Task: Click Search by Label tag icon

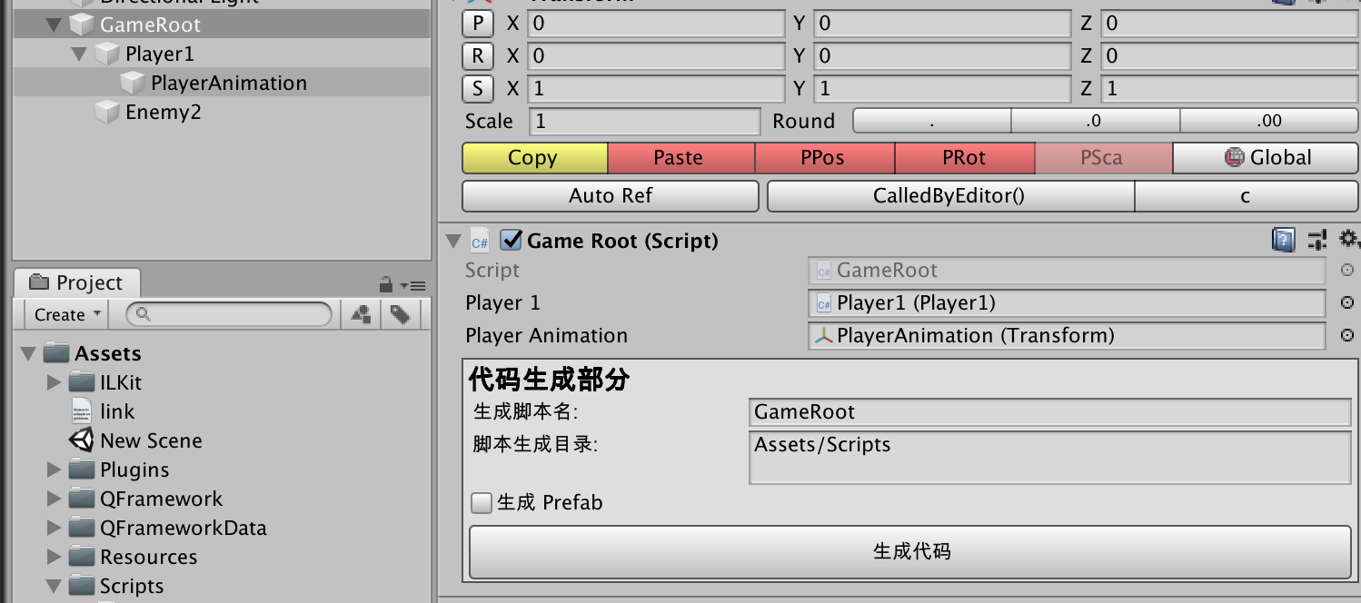Action: (400, 314)
